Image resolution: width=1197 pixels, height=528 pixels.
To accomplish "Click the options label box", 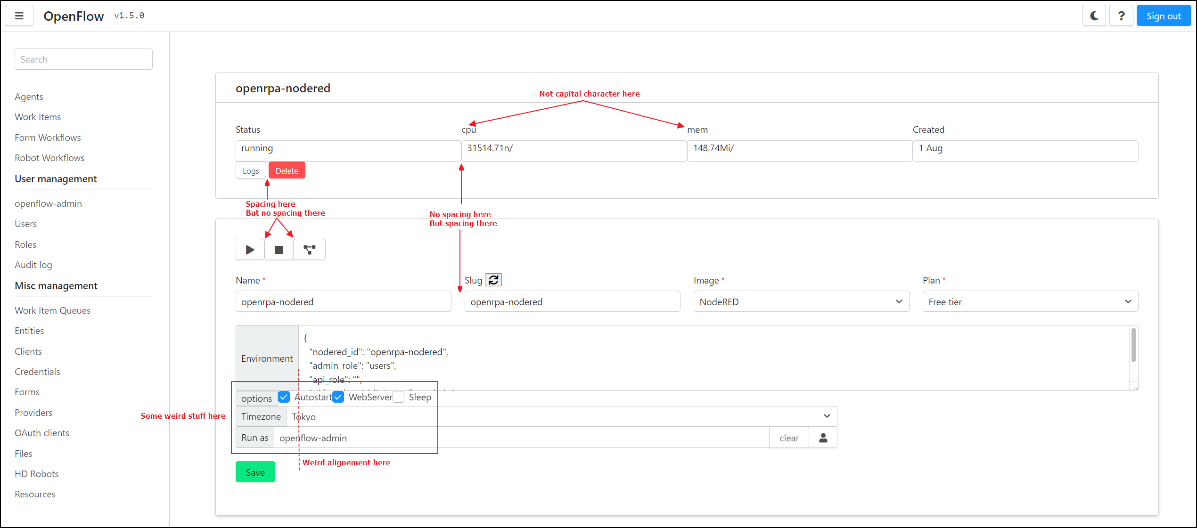I will (x=256, y=398).
